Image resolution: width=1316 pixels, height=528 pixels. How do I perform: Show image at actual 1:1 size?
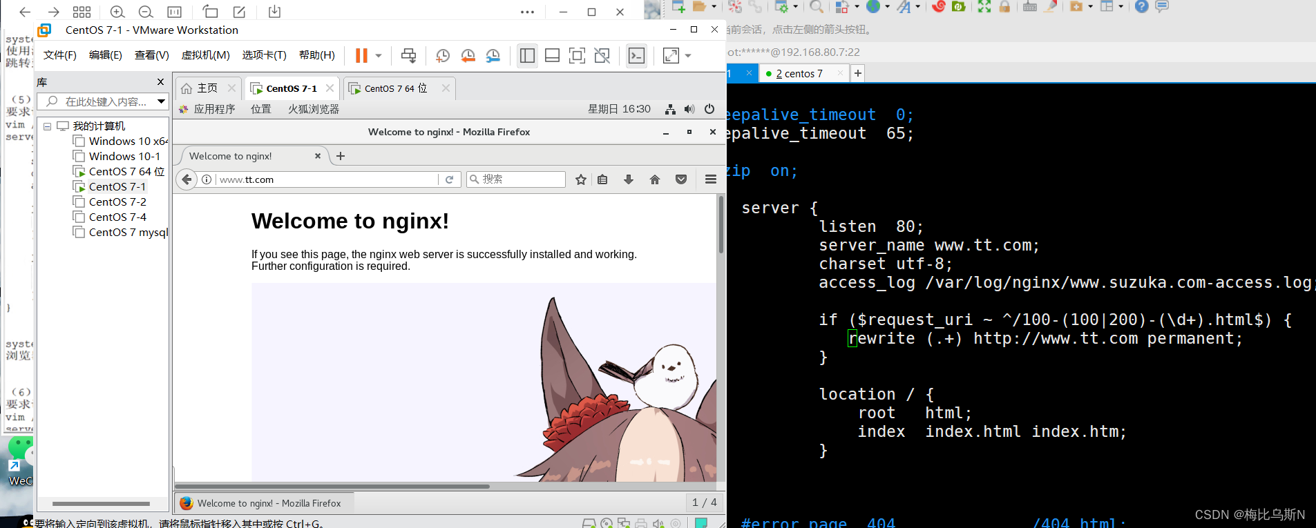(x=175, y=12)
